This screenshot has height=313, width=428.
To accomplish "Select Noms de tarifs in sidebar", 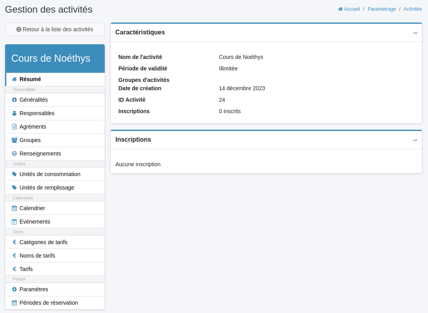I will [37, 256].
